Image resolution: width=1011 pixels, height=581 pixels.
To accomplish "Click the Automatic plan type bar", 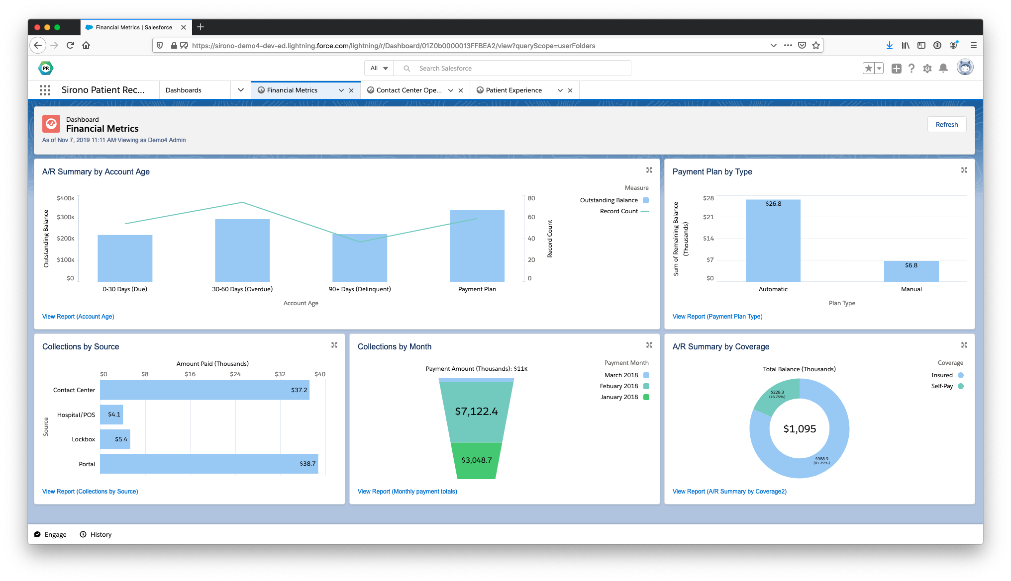I will (x=773, y=241).
